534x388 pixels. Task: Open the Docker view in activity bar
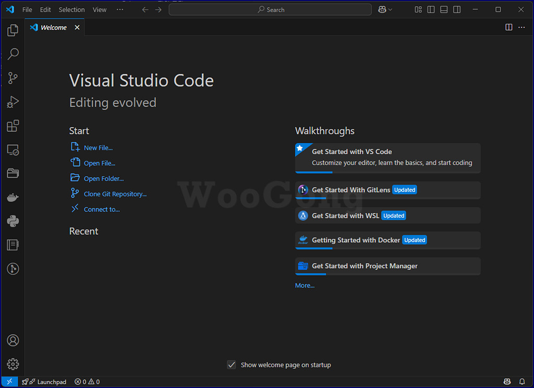(13, 197)
